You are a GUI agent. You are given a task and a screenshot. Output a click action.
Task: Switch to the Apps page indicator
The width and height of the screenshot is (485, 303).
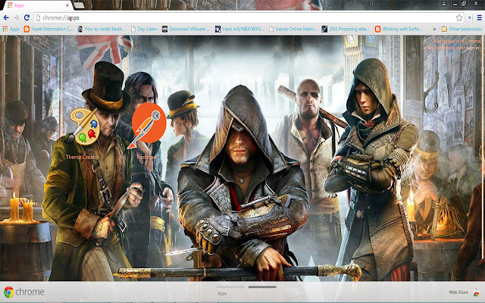[x=230, y=290]
